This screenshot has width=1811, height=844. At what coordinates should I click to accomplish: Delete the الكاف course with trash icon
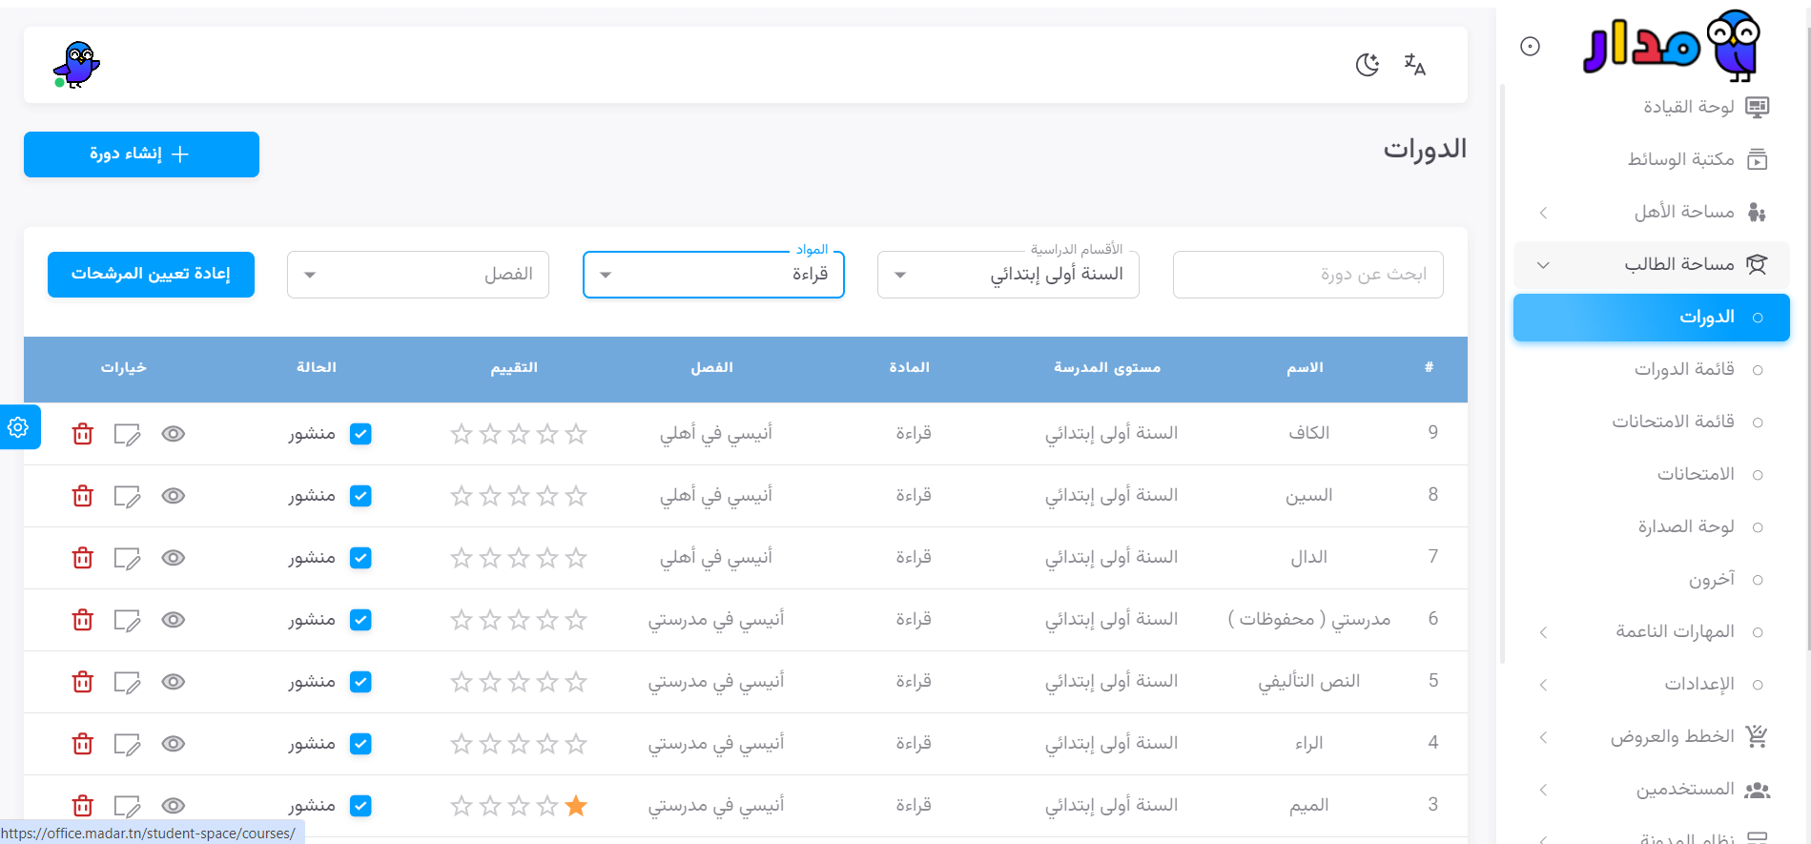(x=83, y=434)
